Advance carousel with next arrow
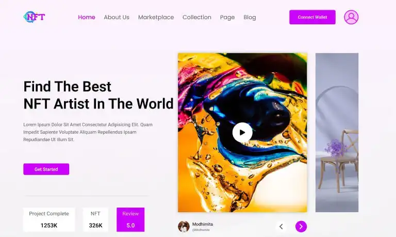Viewport: 396px width, 237px height. tap(301, 226)
